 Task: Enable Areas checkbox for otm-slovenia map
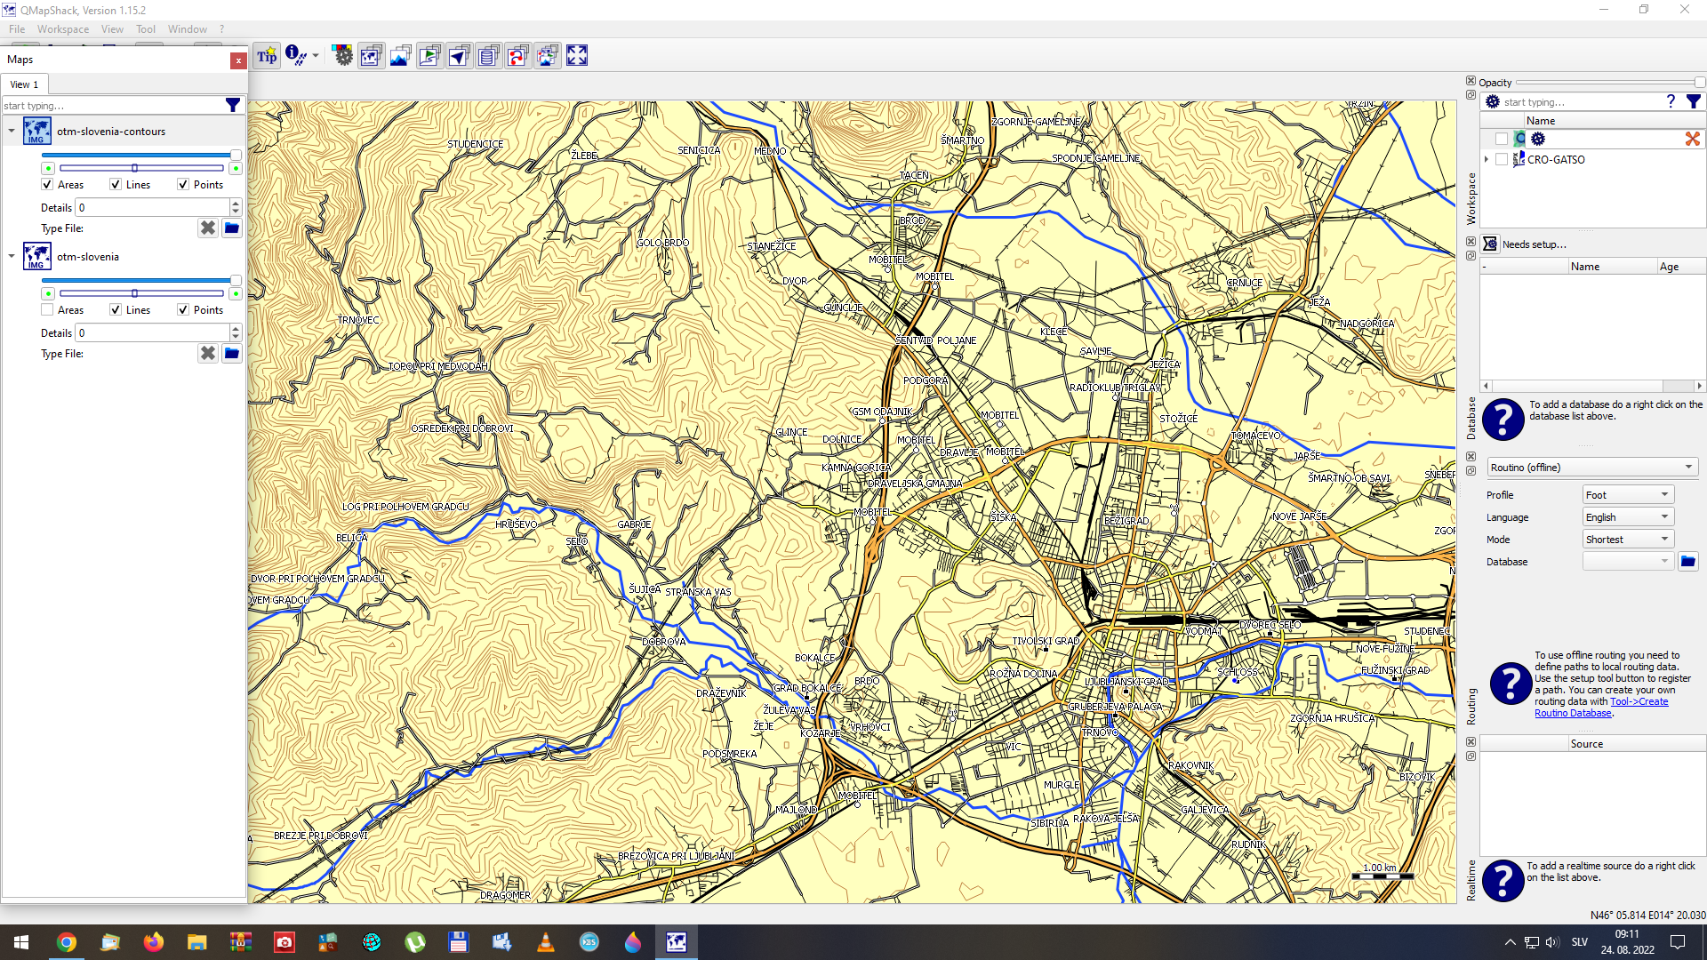pos(47,310)
